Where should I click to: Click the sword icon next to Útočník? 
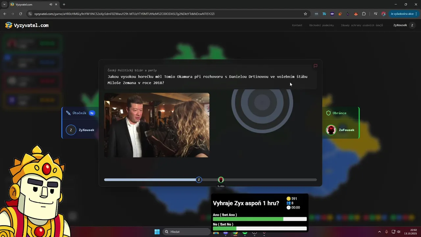click(x=68, y=113)
